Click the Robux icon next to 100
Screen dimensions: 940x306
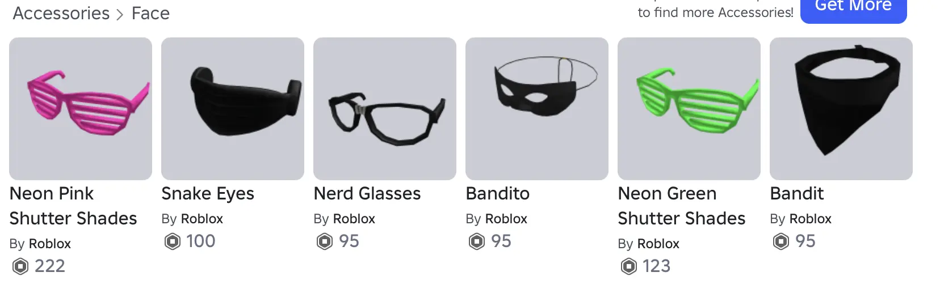point(173,241)
